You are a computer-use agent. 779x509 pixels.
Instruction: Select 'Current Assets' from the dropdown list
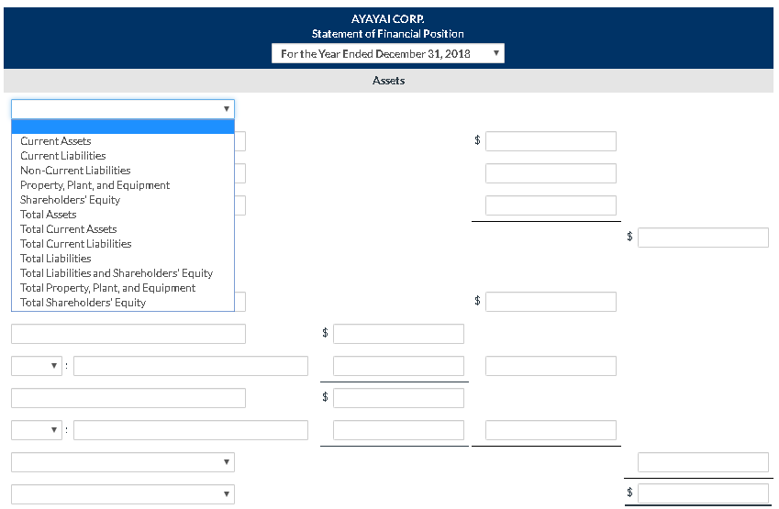click(122, 141)
